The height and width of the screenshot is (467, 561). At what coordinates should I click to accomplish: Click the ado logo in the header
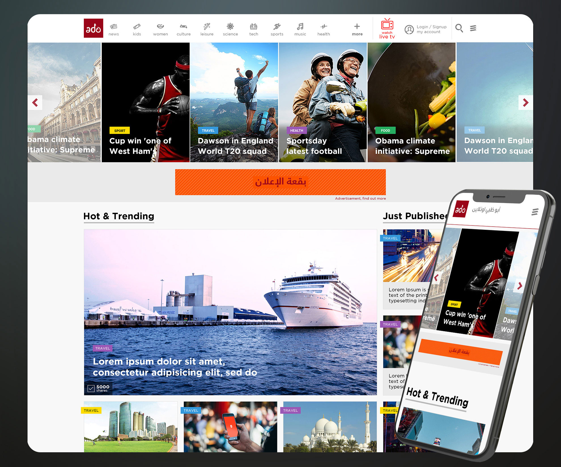pyautogui.click(x=93, y=28)
